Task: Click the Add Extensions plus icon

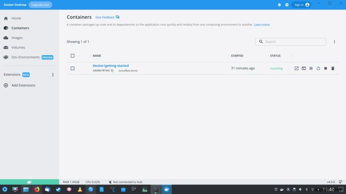Action: [6, 85]
